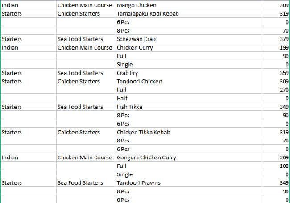Select the price cell showing 209
The image size is (290, 203).
pos(284,157)
